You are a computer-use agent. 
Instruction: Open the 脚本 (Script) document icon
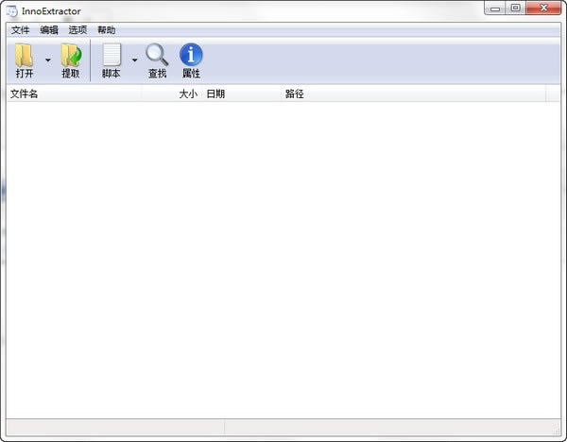112,56
